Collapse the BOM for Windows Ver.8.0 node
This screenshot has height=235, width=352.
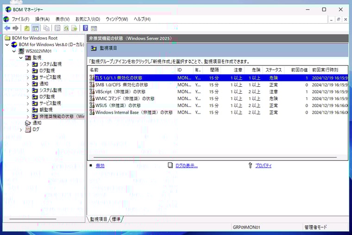coord(7,44)
